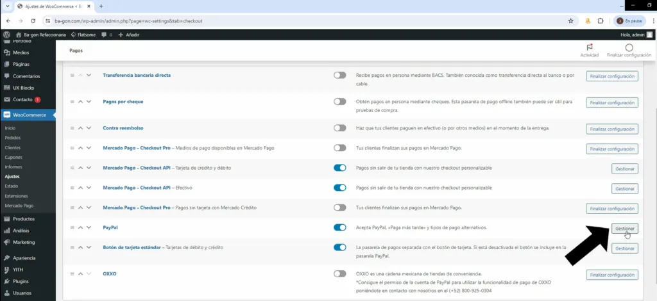Disable PayPal payment toggle

coord(340,227)
